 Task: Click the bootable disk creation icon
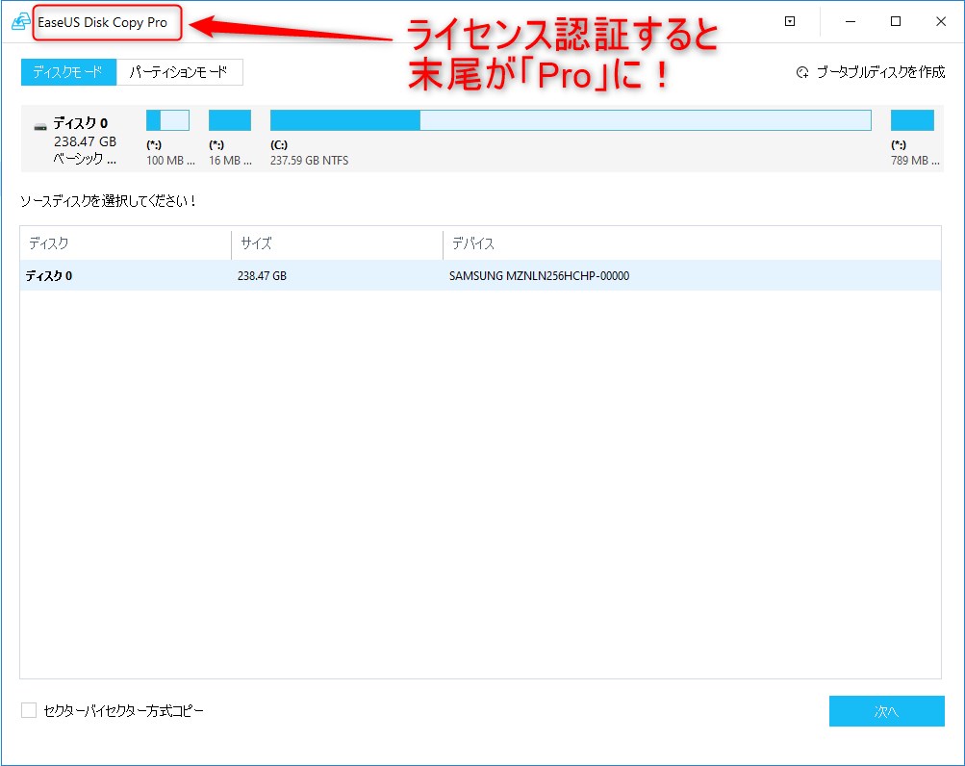tap(801, 73)
